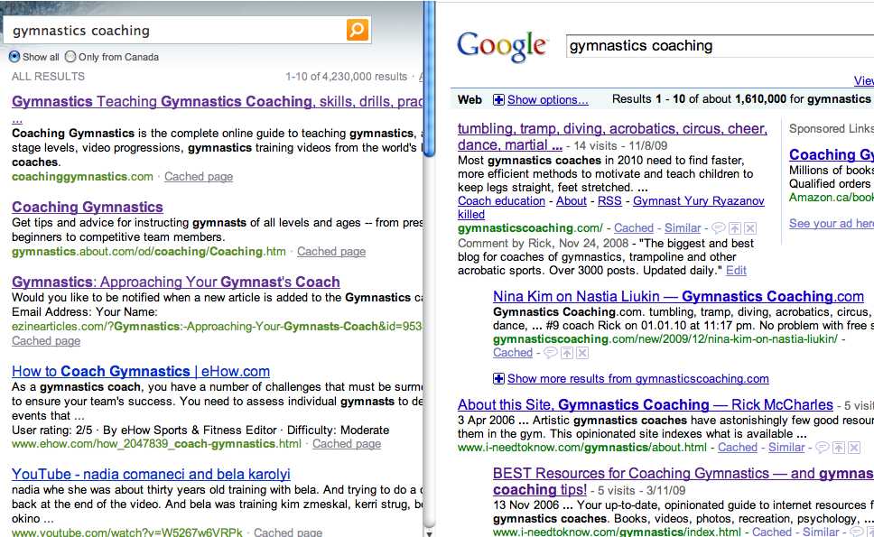Remove the i-needtoknow about.html result with X
This screenshot has height=537, width=874.
tap(853, 447)
